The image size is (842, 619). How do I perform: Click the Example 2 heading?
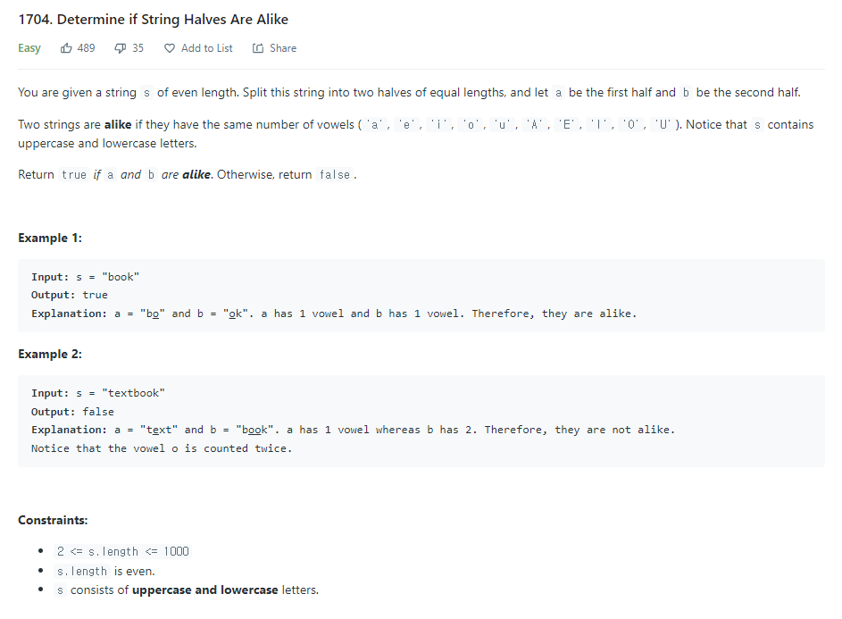50,354
